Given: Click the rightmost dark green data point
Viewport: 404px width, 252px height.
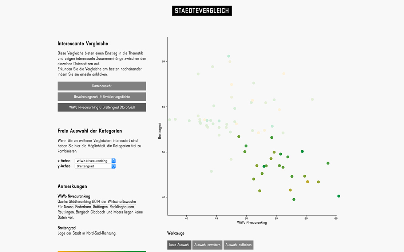Looking at the screenshot, I should [x=339, y=196].
